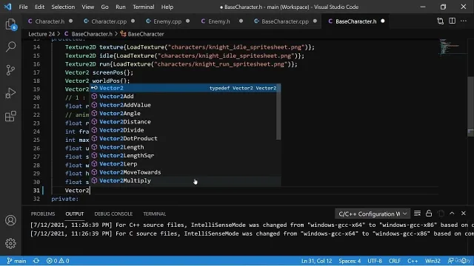474x266 pixels.
Task: Select Vector2AddValue suggestion
Action: 183,105
